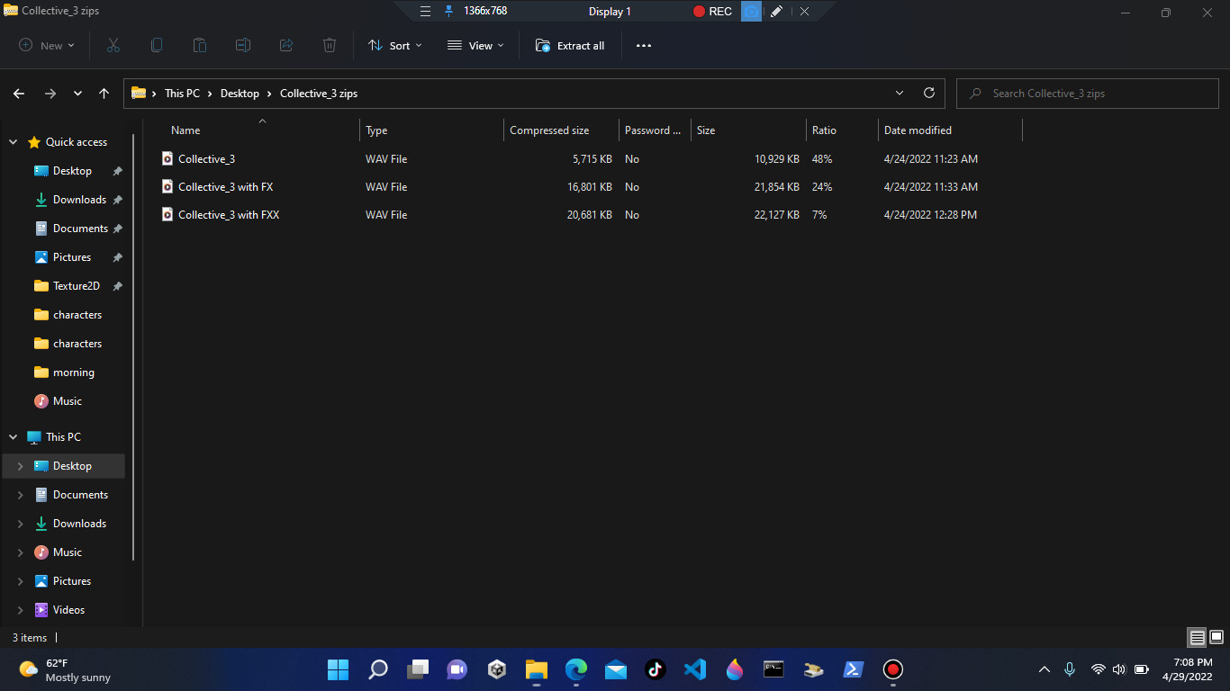This screenshot has height=691, width=1230.
Task: Delete the selection using the trash icon
Action: click(x=329, y=45)
